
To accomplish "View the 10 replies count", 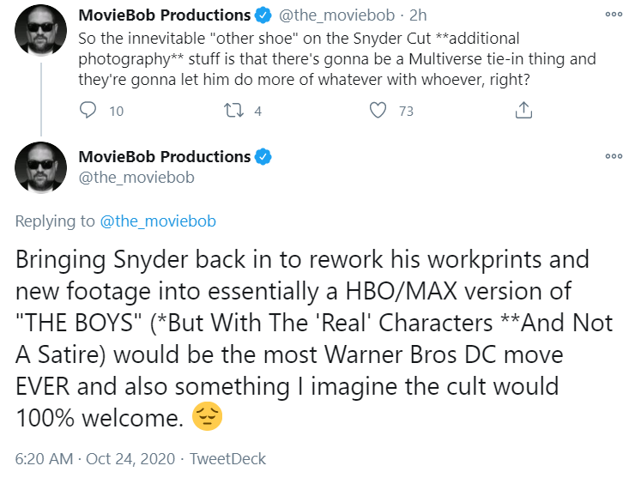I will pyautogui.click(x=116, y=111).
